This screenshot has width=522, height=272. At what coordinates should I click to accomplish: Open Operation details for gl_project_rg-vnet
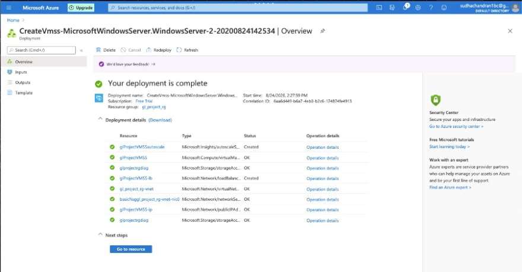(323, 189)
